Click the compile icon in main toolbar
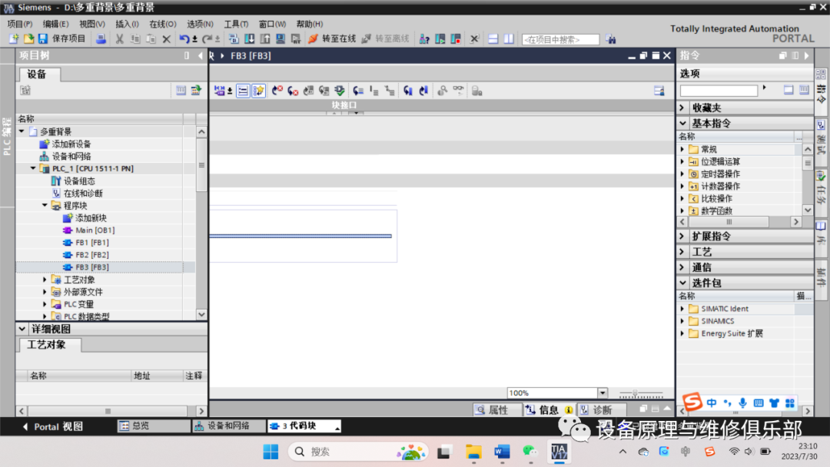 tap(234, 38)
